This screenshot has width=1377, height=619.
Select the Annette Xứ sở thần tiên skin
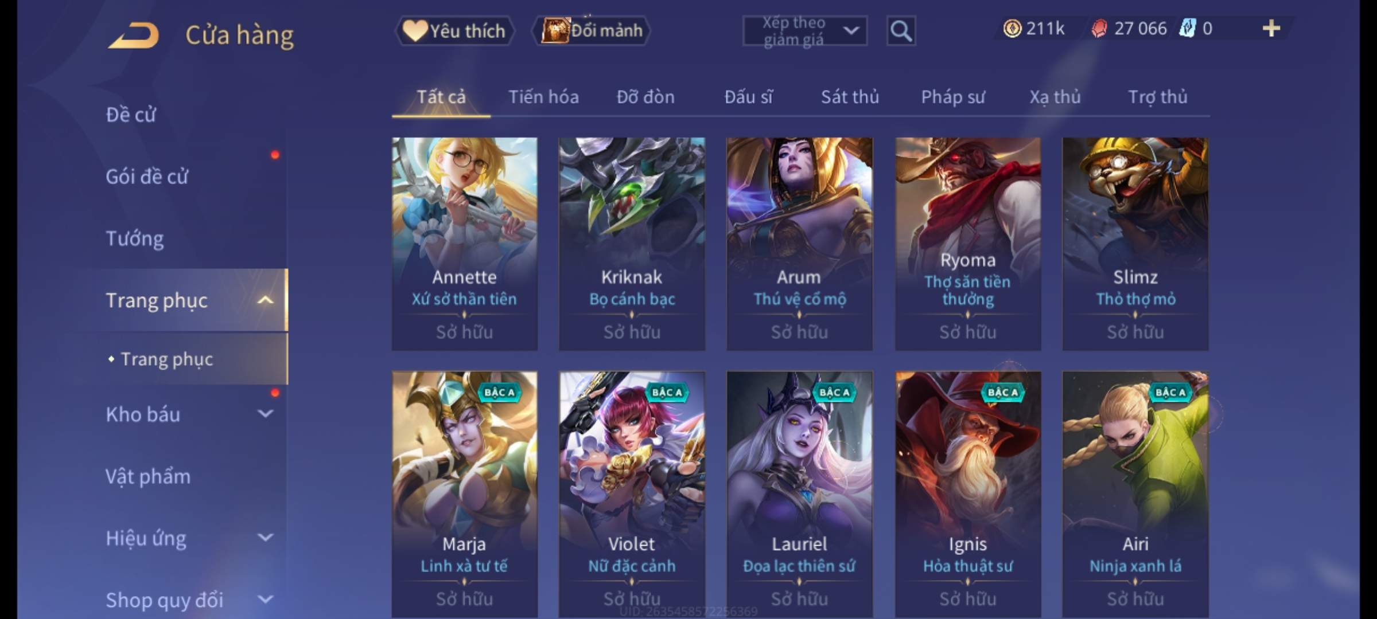click(x=465, y=244)
